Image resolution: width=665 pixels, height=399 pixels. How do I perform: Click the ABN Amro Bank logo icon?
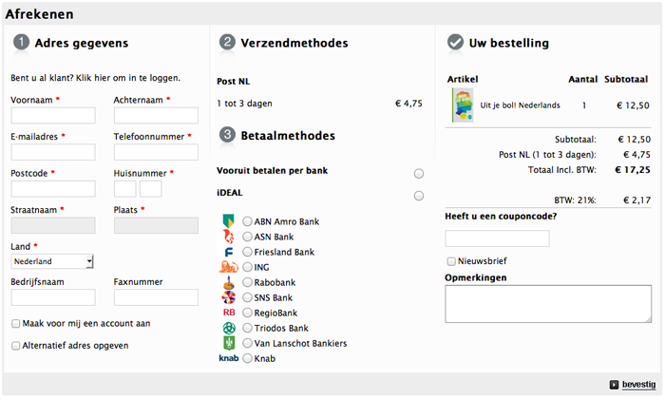228,221
